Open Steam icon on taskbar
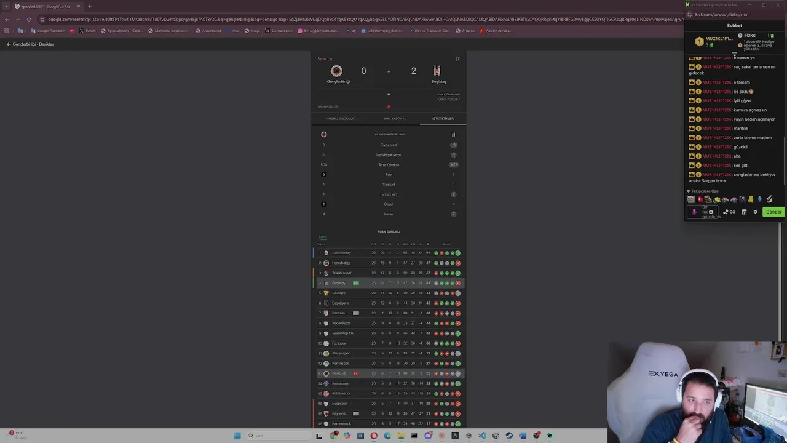The height and width of the screenshot is (443, 787). point(509,436)
